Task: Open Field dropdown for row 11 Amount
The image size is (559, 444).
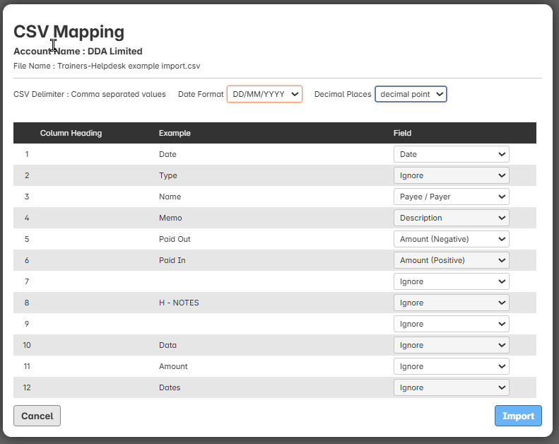Action: tap(452, 366)
